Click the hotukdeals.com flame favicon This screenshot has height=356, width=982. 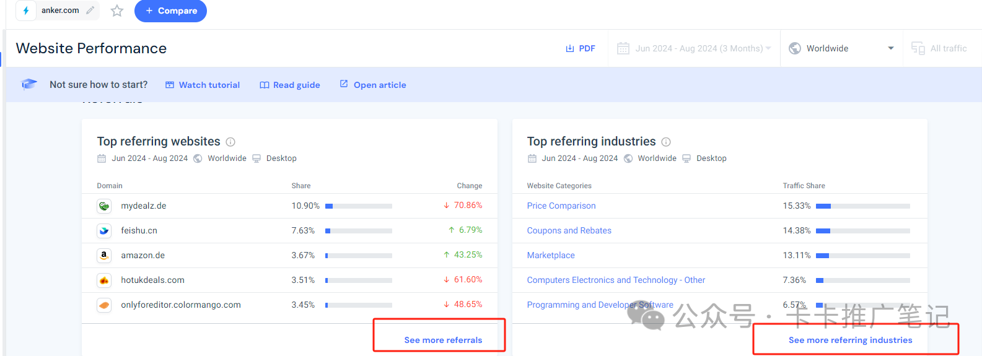click(104, 280)
